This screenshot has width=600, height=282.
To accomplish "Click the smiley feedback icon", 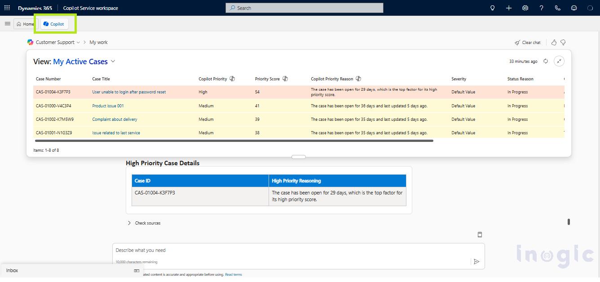I will [x=574, y=8].
